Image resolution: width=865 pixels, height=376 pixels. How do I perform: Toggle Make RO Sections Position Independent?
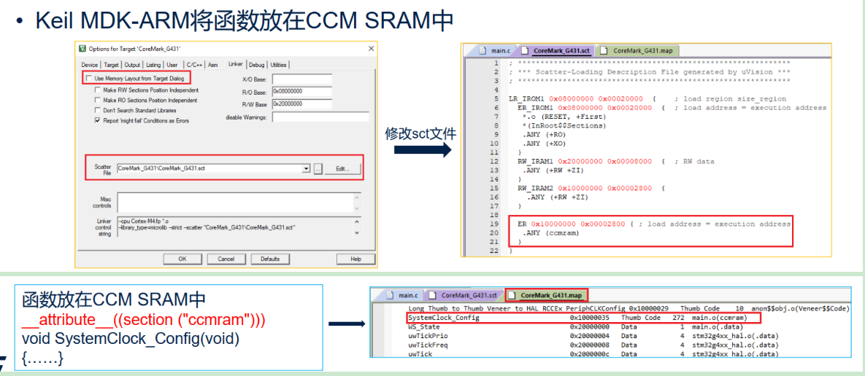pyautogui.click(x=98, y=100)
